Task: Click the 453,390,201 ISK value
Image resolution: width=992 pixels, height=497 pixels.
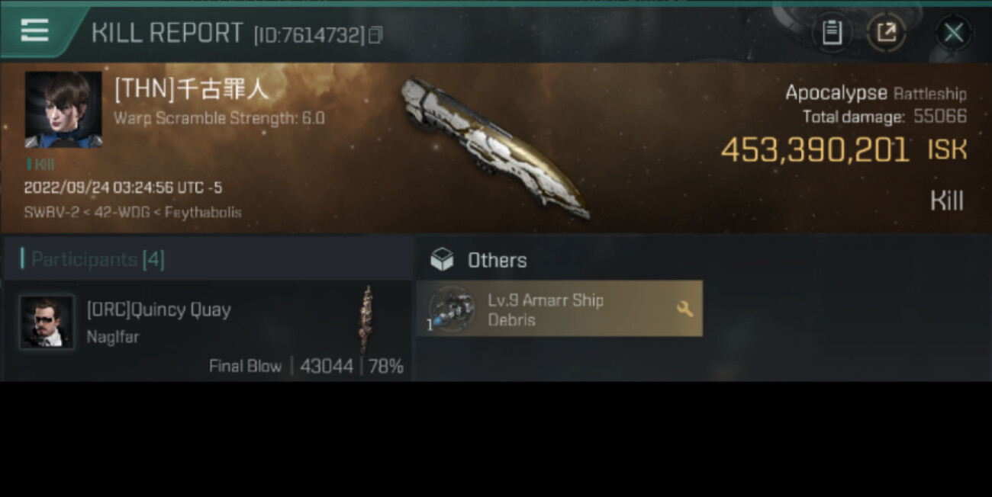Action: (844, 150)
